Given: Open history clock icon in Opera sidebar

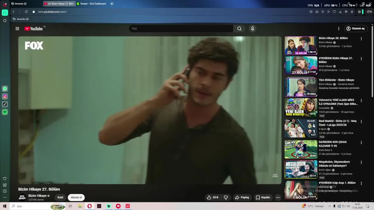Looking at the screenshot, I should [x=5, y=191].
